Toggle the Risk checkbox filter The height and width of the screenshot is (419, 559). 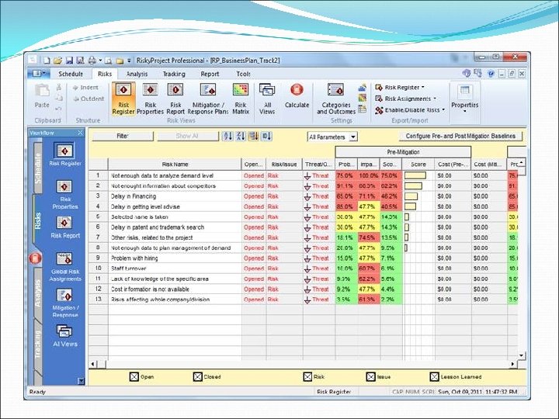point(307,376)
